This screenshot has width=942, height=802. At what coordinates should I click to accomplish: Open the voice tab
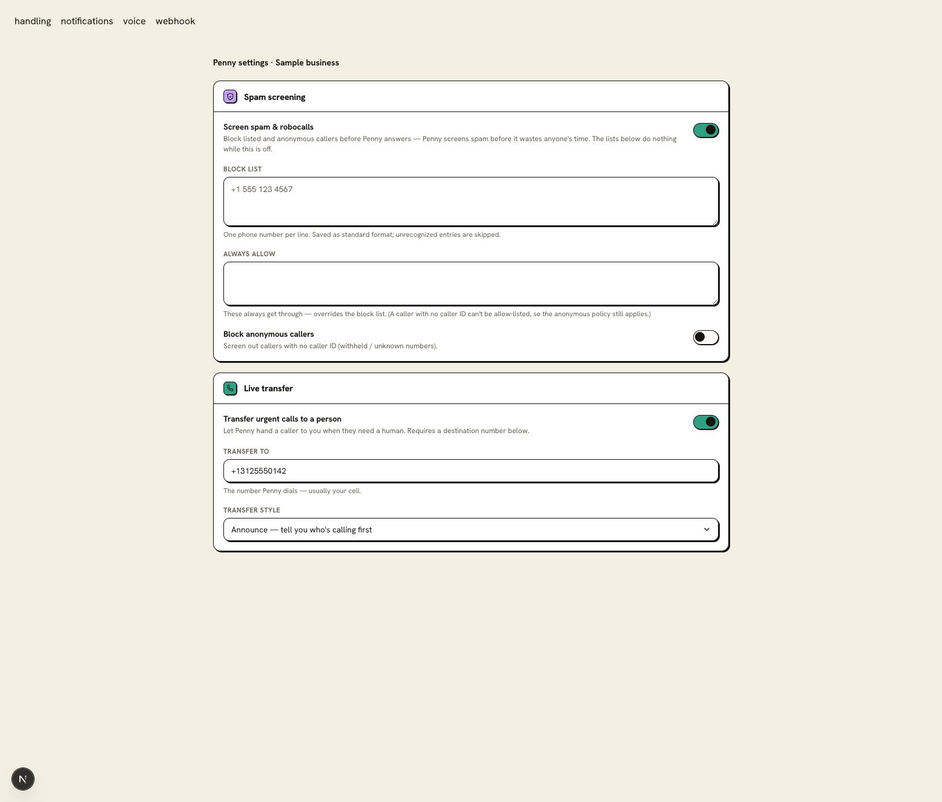(x=134, y=21)
